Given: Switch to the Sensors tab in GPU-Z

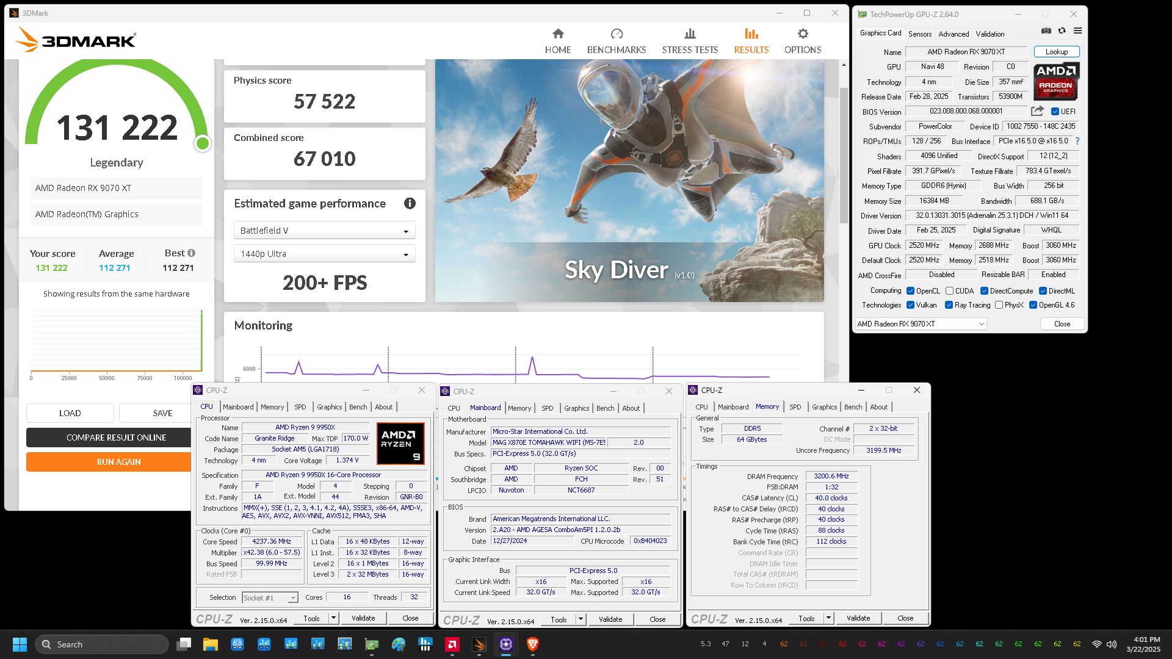Looking at the screenshot, I should pyautogui.click(x=920, y=34).
